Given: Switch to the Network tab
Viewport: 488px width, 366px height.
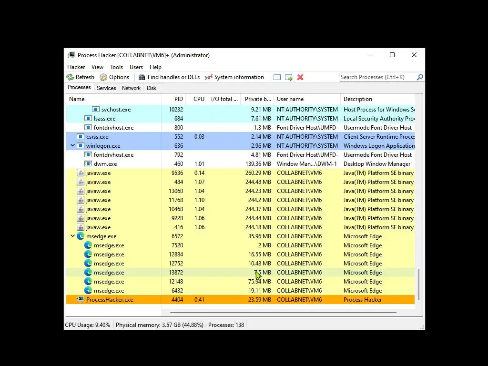Looking at the screenshot, I should tap(131, 88).
